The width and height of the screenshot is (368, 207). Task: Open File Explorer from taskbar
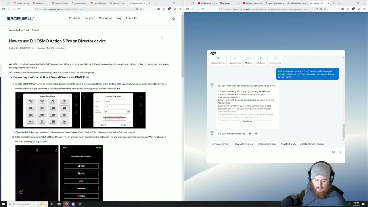59,204
